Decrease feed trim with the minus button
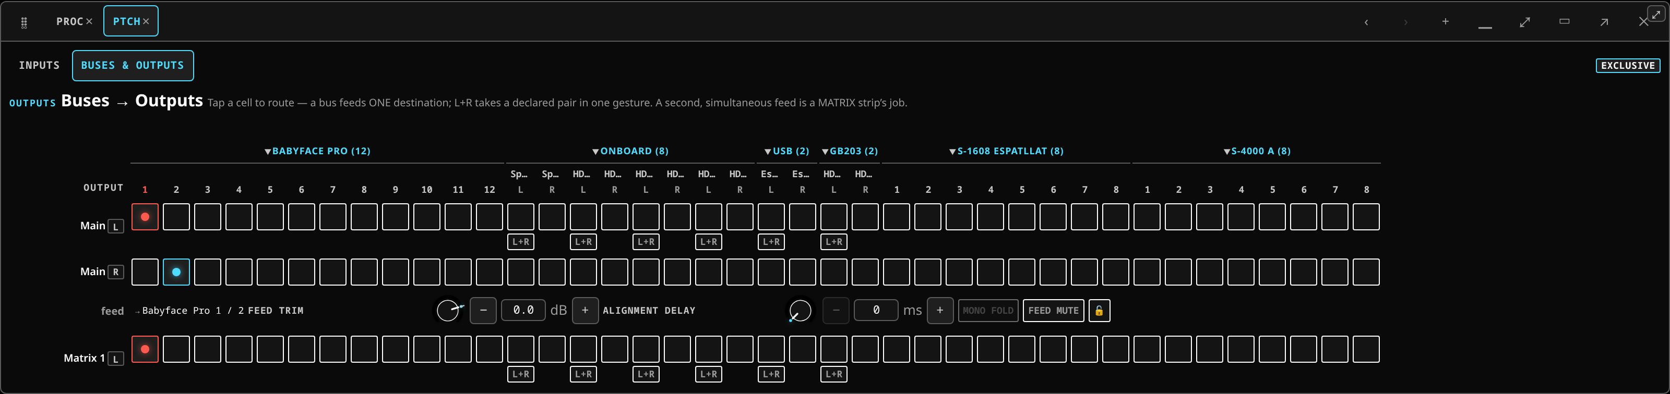 pyautogui.click(x=483, y=311)
